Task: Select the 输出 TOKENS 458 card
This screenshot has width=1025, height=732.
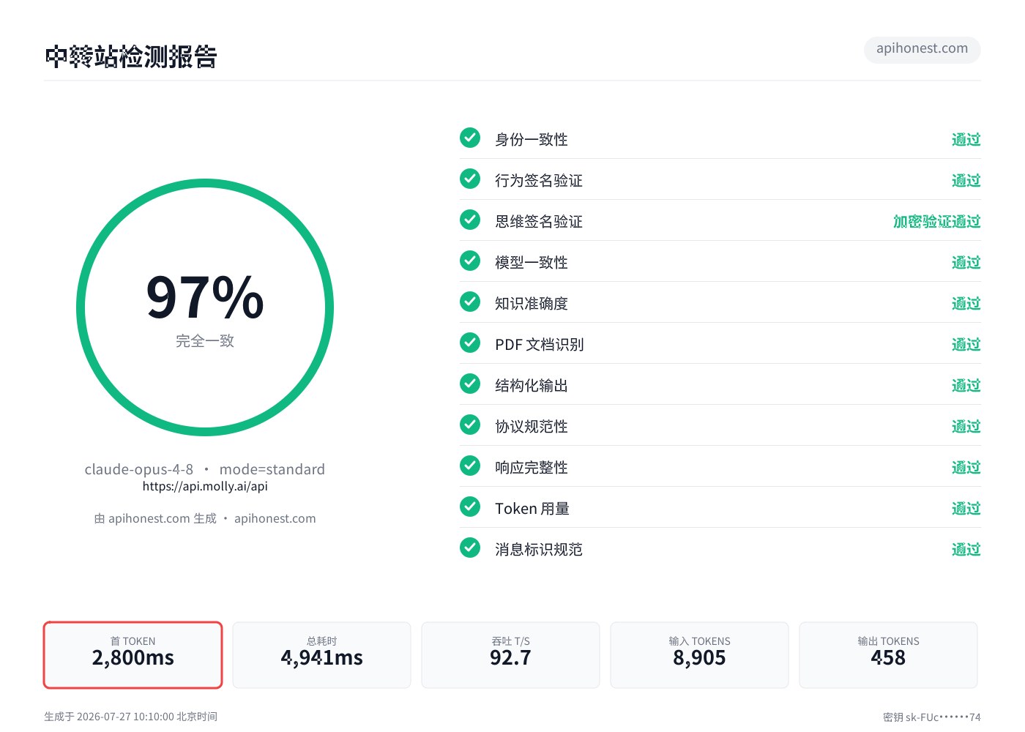Action: click(x=888, y=655)
